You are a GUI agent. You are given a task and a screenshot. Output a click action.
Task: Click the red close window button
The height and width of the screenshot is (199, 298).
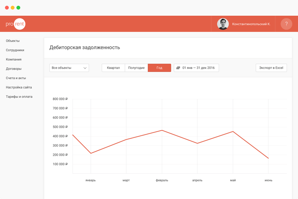(x=7, y=8)
